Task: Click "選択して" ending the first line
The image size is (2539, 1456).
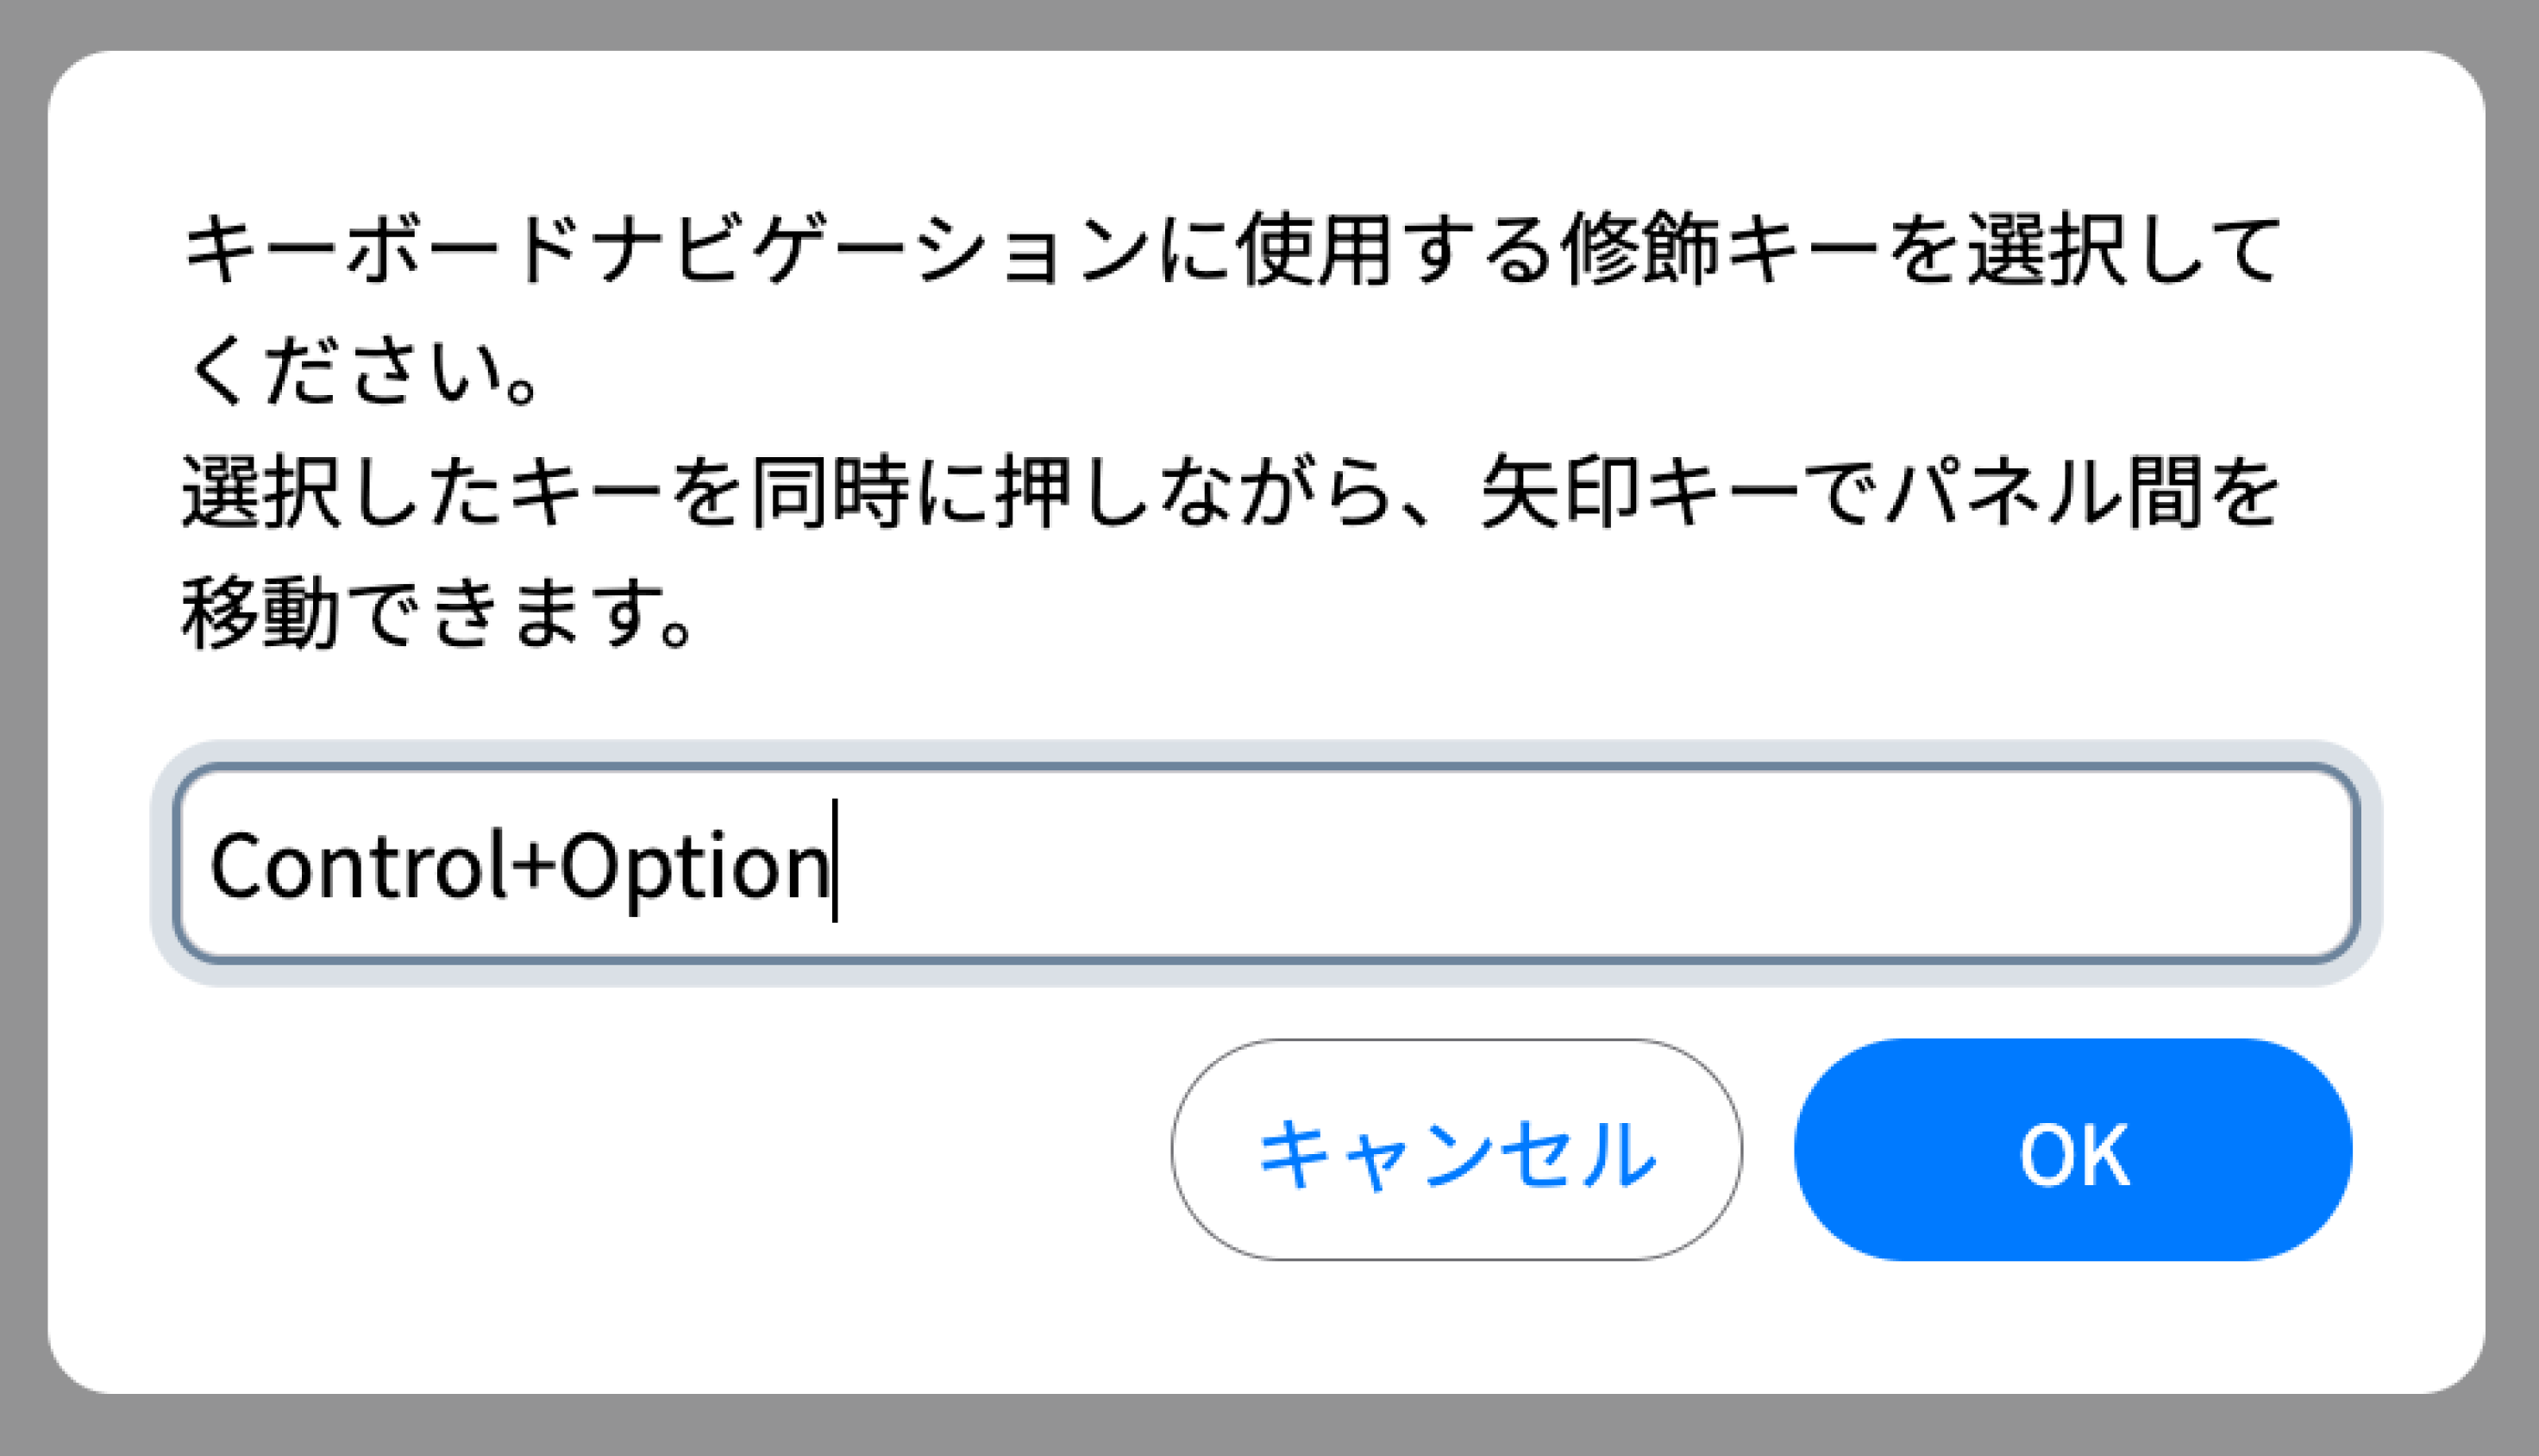Action: pos(2124,250)
